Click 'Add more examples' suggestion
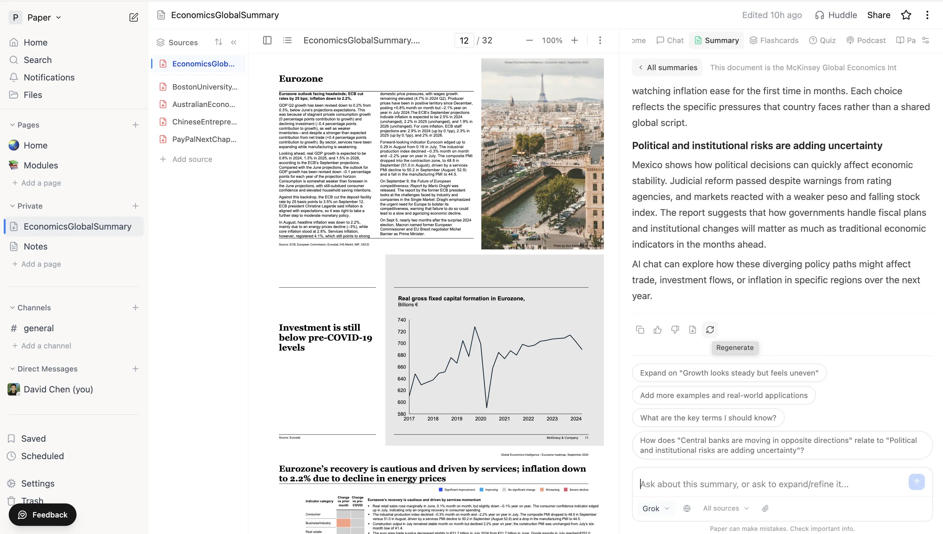 [724, 396]
